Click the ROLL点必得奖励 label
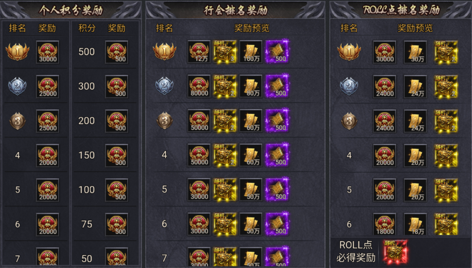The width and height of the screenshot is (472, 268). (356, 251)
